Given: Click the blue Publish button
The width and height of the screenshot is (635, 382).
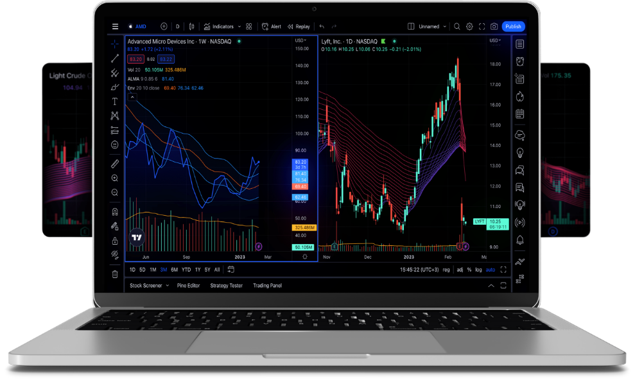Looking at the screenshot, I should [513, 26].
